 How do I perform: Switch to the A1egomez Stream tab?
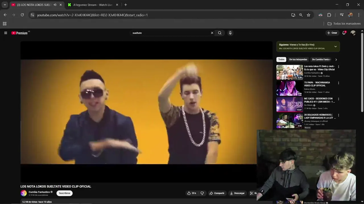(x=93, y=5)
